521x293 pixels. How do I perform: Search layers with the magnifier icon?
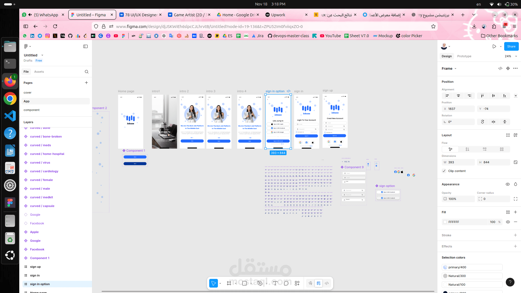tap(87, 72)
